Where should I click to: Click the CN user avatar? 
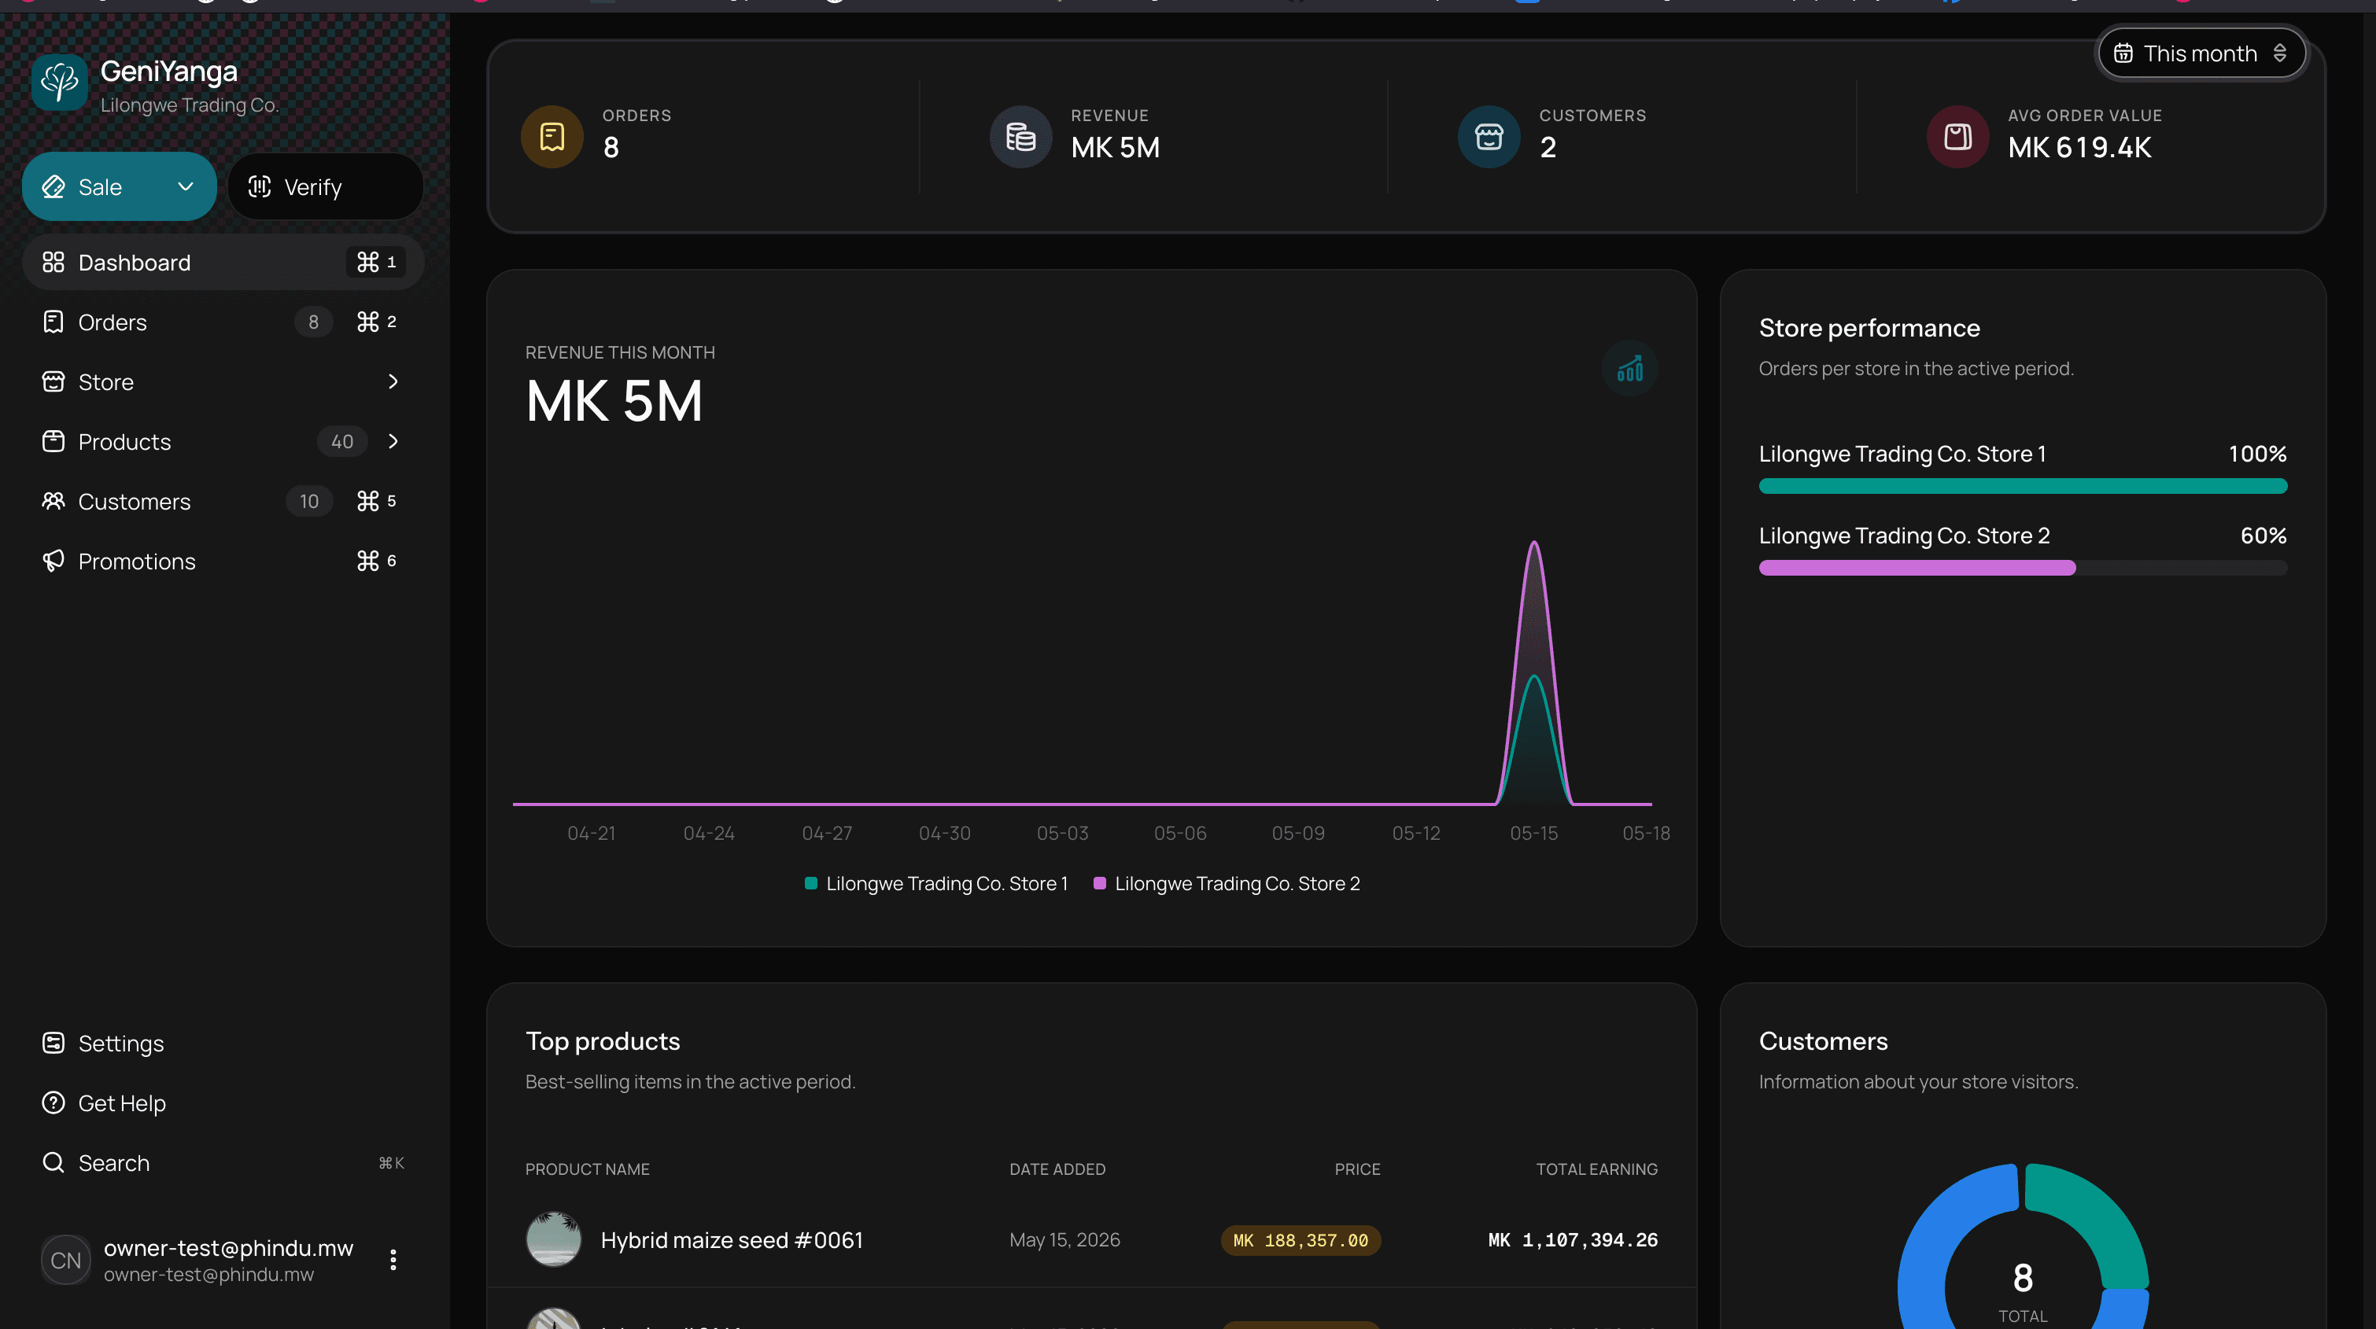point(65,1261)
